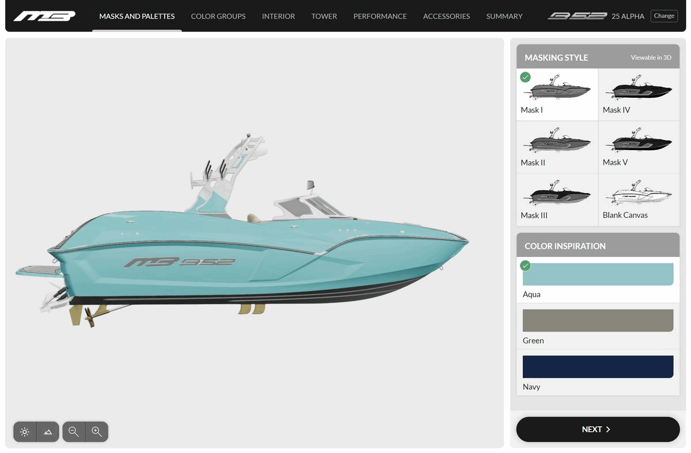Choose Mask V masking style
691x453 pixels.
[x=639, y=147]
